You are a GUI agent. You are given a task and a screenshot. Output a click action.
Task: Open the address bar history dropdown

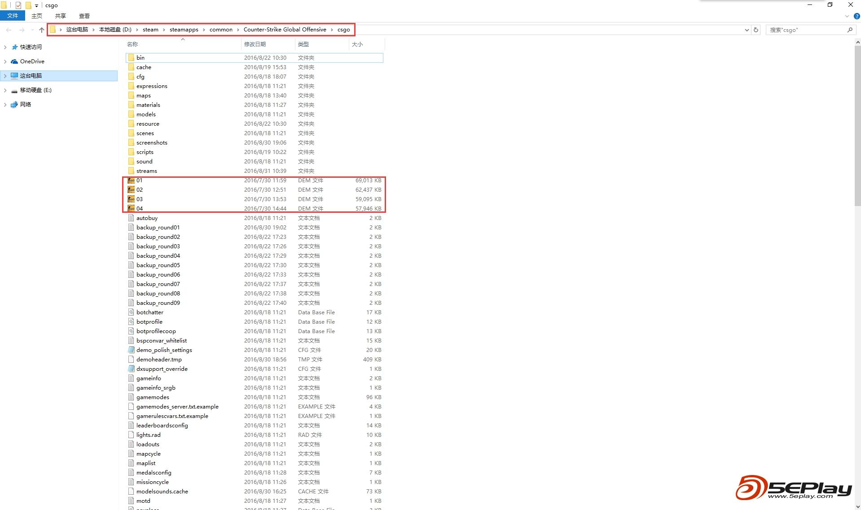pyautogui.click(x=747, y=30)
